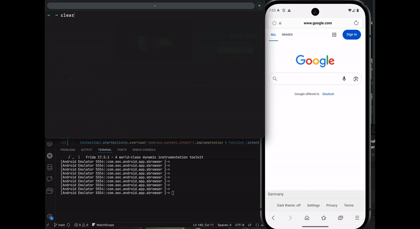Open the Google apps grid icon
Screen dimensions: 420x229
pyautogui.click(x=334, y=35)
